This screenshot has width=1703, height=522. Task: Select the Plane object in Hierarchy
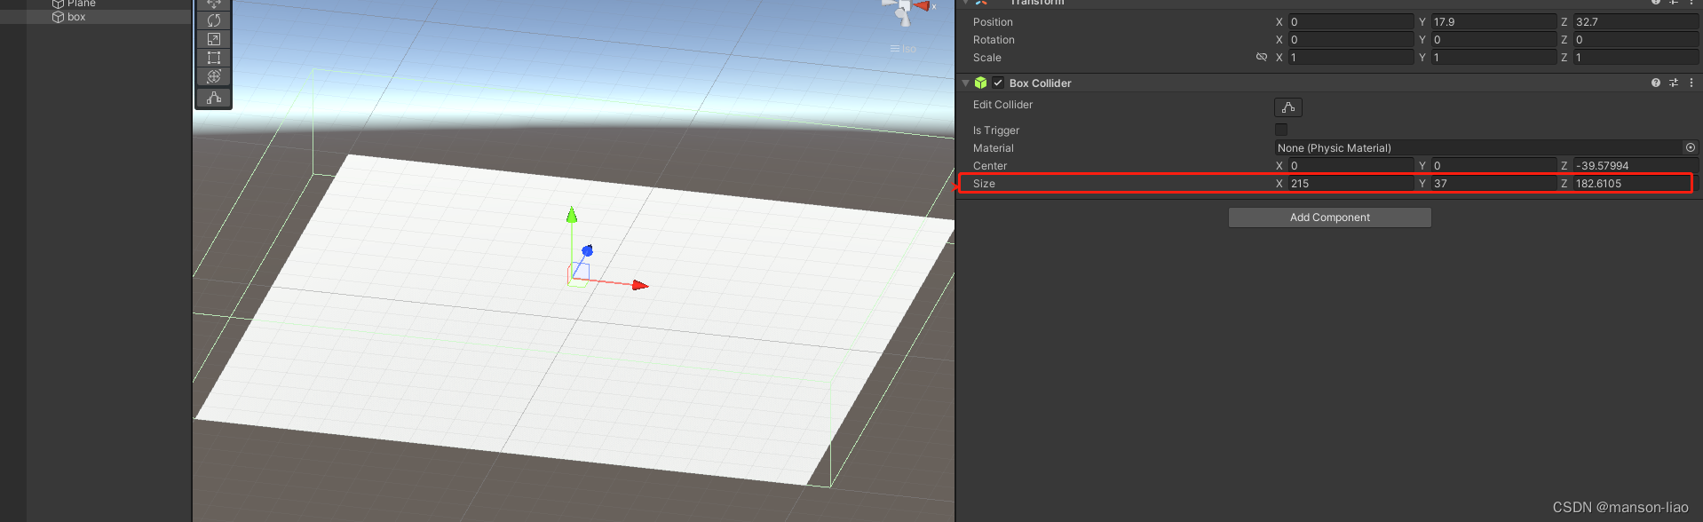click(x=81, y=4)
